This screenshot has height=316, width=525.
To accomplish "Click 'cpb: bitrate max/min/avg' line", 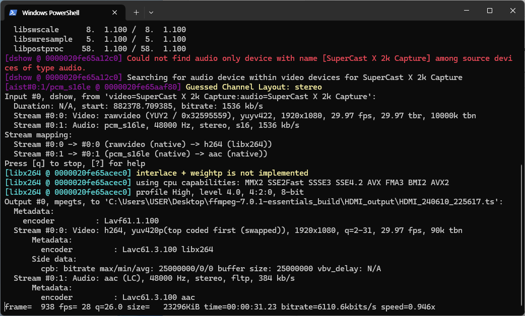I will click(211, 269).
